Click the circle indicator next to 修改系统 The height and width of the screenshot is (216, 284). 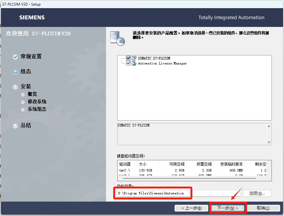(23, 102)
